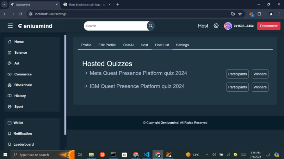The height and width of the screenshot is (159, 284).
Task: Switch to the Profile tab
Action: click(x=86, y=45)
